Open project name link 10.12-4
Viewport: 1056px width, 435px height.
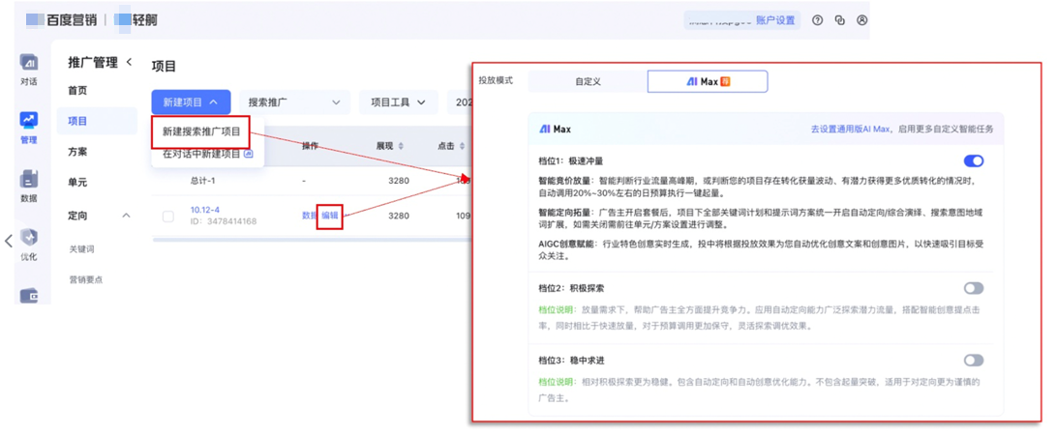pos(205,210)
